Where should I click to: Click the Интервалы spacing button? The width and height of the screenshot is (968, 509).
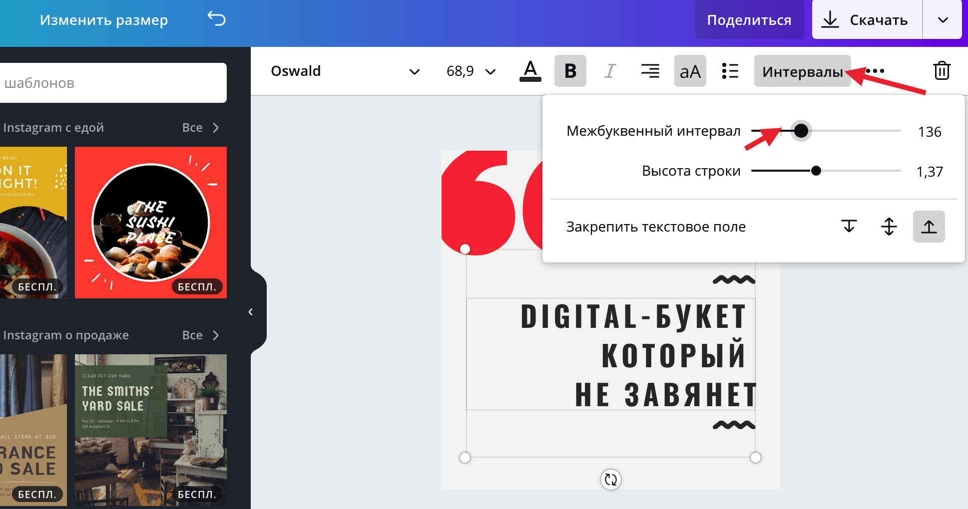[802, 71]
